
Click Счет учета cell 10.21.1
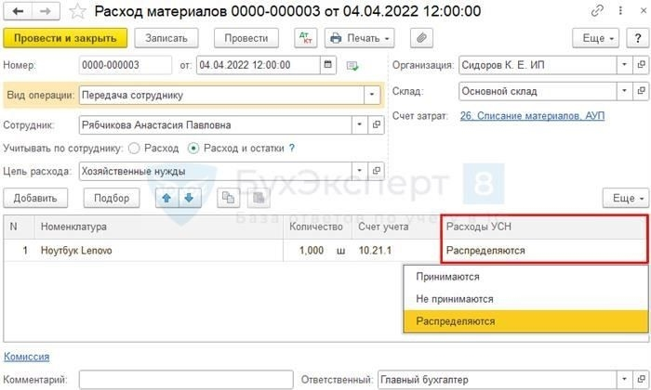coord(397,251)
